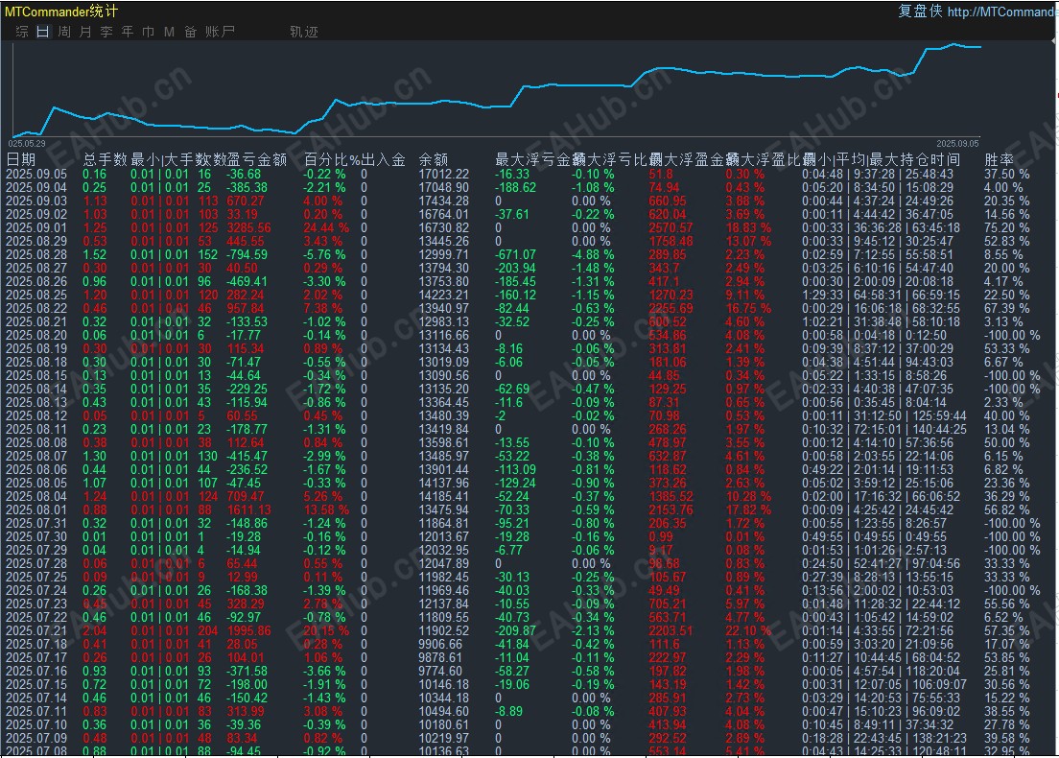Viewport: 1059px width, 758px height.
Task: Click the 总手数 column header
Action: 105,159
